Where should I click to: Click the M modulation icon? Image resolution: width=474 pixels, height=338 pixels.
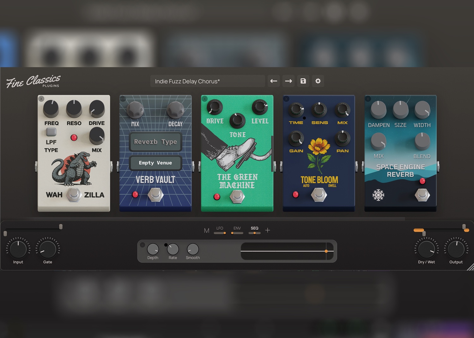207,231
